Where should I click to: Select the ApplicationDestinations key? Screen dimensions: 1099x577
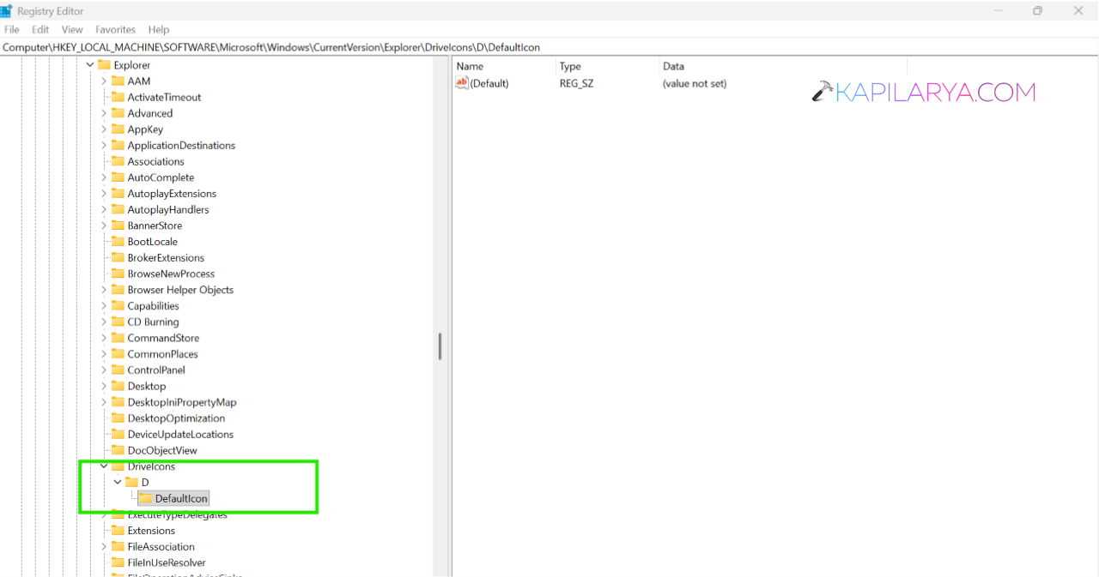pyautogui.click(x=181, y=146)
